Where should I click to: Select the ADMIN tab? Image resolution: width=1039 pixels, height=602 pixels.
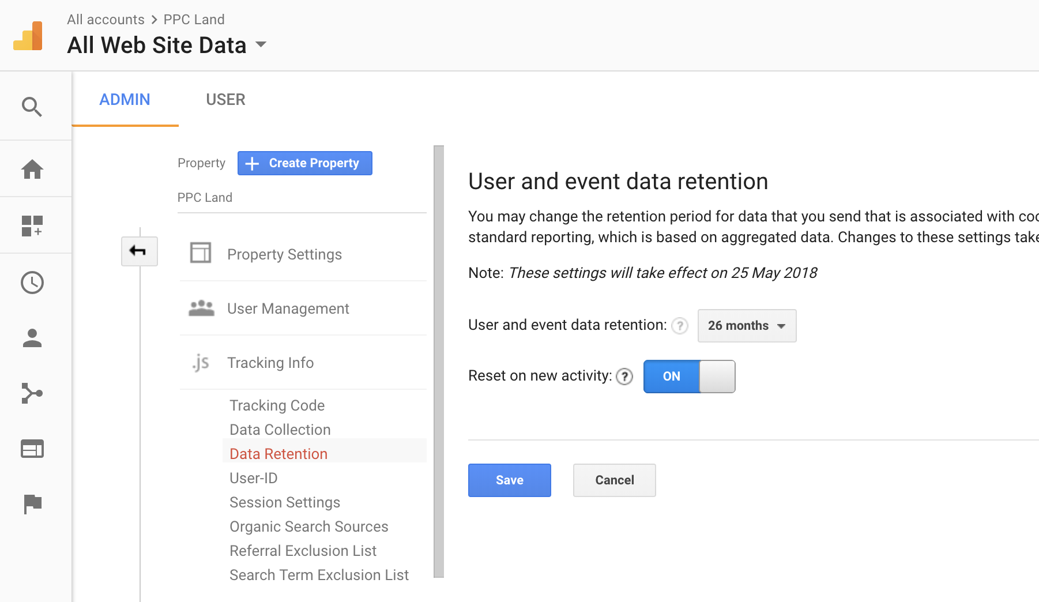coord(125,100)
